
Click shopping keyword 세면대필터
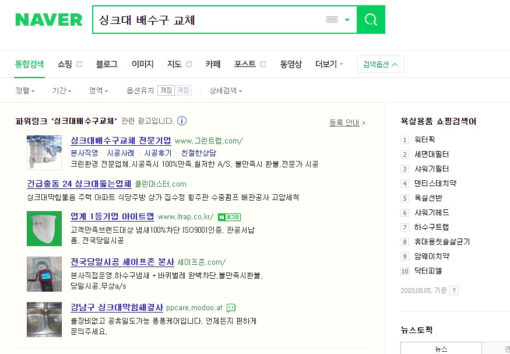click(x=431, y=154)
